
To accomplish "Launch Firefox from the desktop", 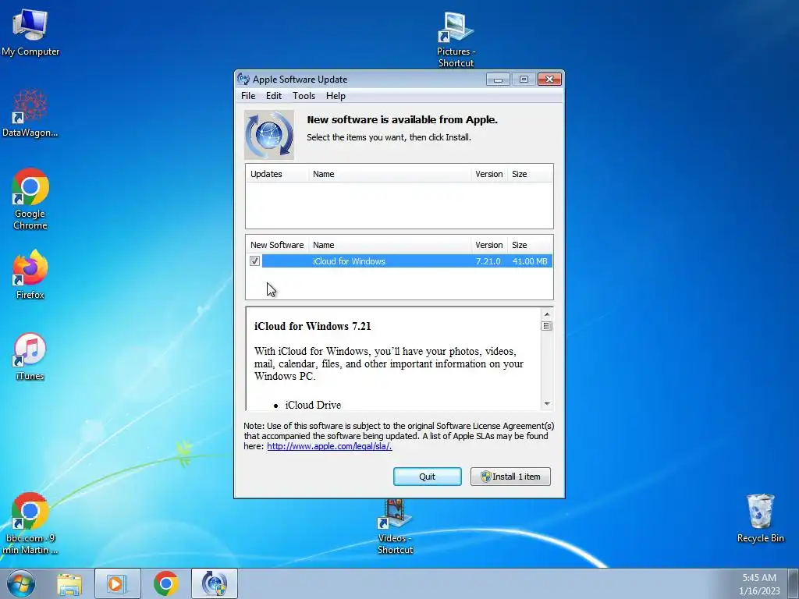I will (x=30, y=274).
